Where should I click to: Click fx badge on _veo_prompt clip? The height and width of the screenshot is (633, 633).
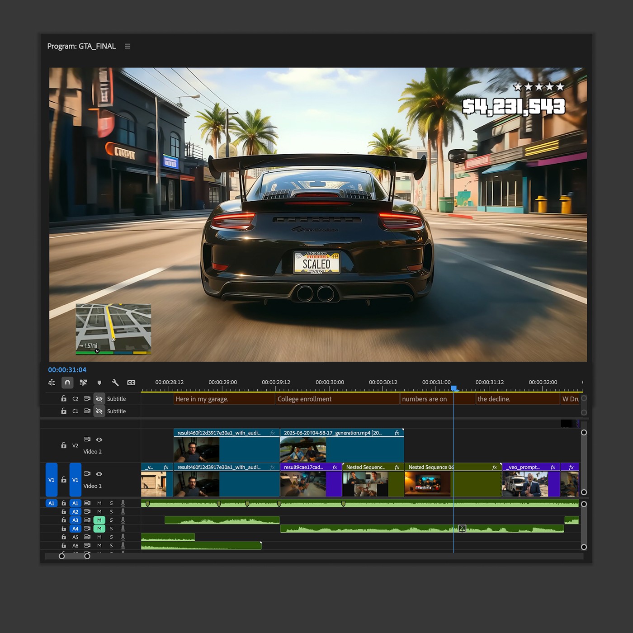553,467
